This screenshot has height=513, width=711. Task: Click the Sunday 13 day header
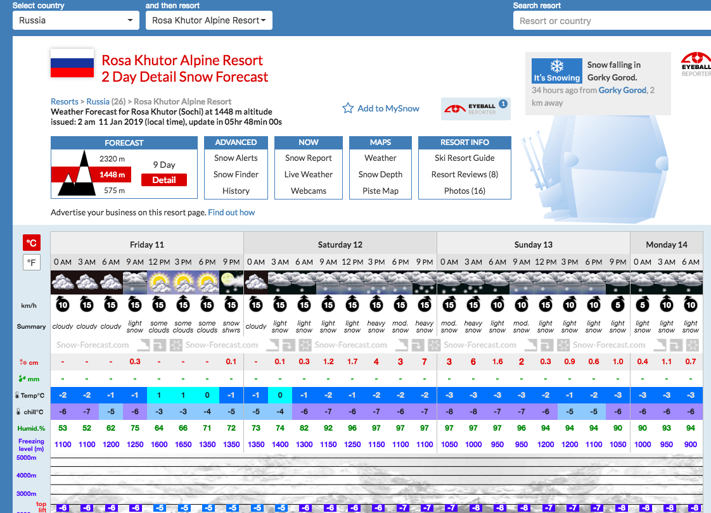coord(534,244)
